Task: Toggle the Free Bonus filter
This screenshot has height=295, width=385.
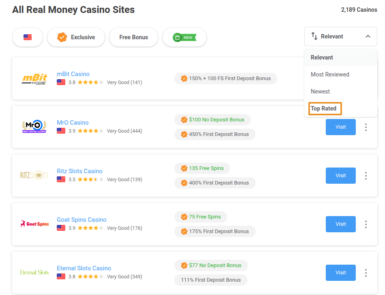Action: coord(133,37)
